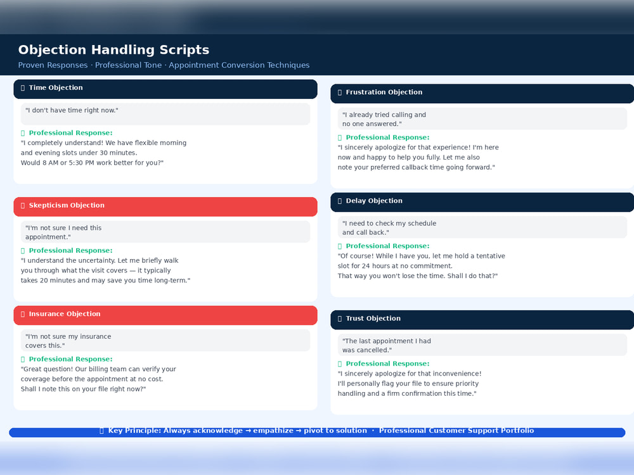Image resolution: width=634 pixels, height=475 pixels.
Task: Click the quote "I already tried calling and no one answered."
Action: click(x=384, y=119)
